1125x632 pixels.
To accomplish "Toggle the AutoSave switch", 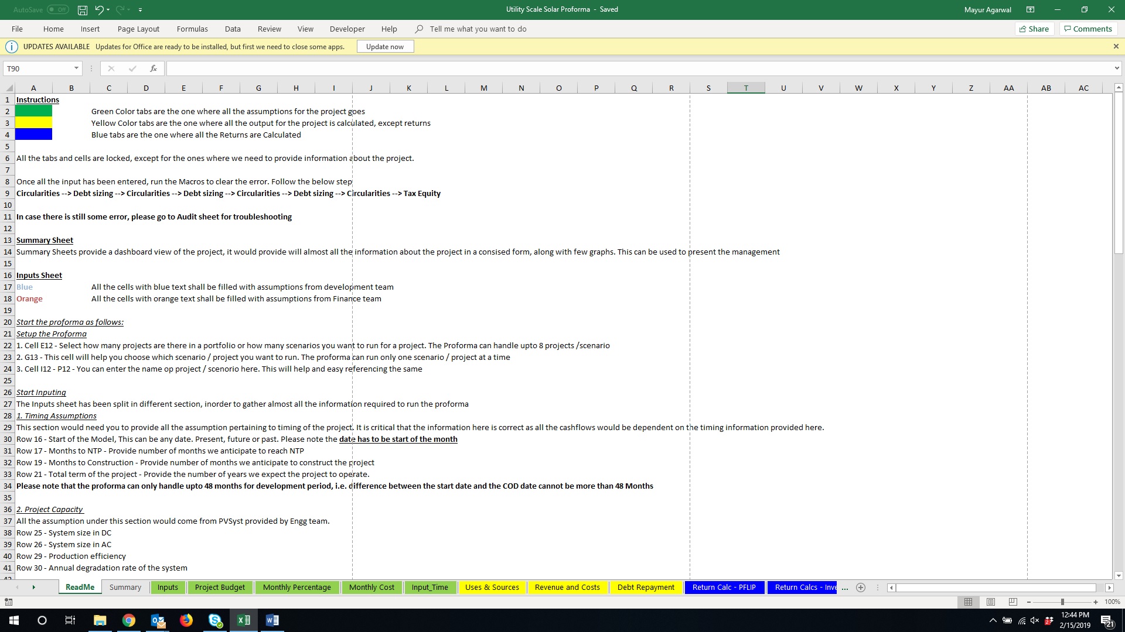I will coord(58,10).
